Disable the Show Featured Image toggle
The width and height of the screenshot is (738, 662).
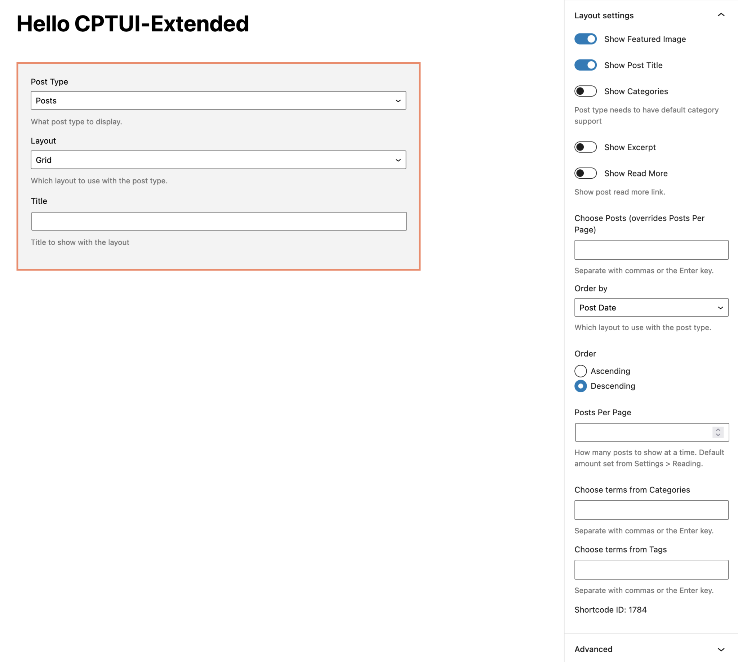585,39
